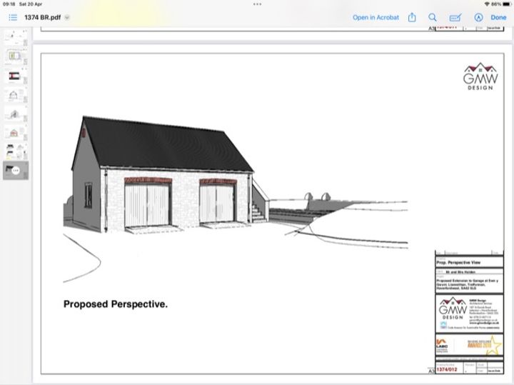Select the fourth page thumbnail

(15, 95)
